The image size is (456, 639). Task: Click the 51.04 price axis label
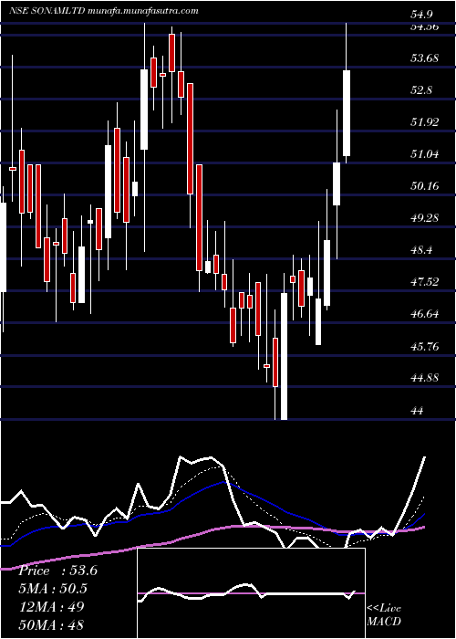tap(425, 154)
